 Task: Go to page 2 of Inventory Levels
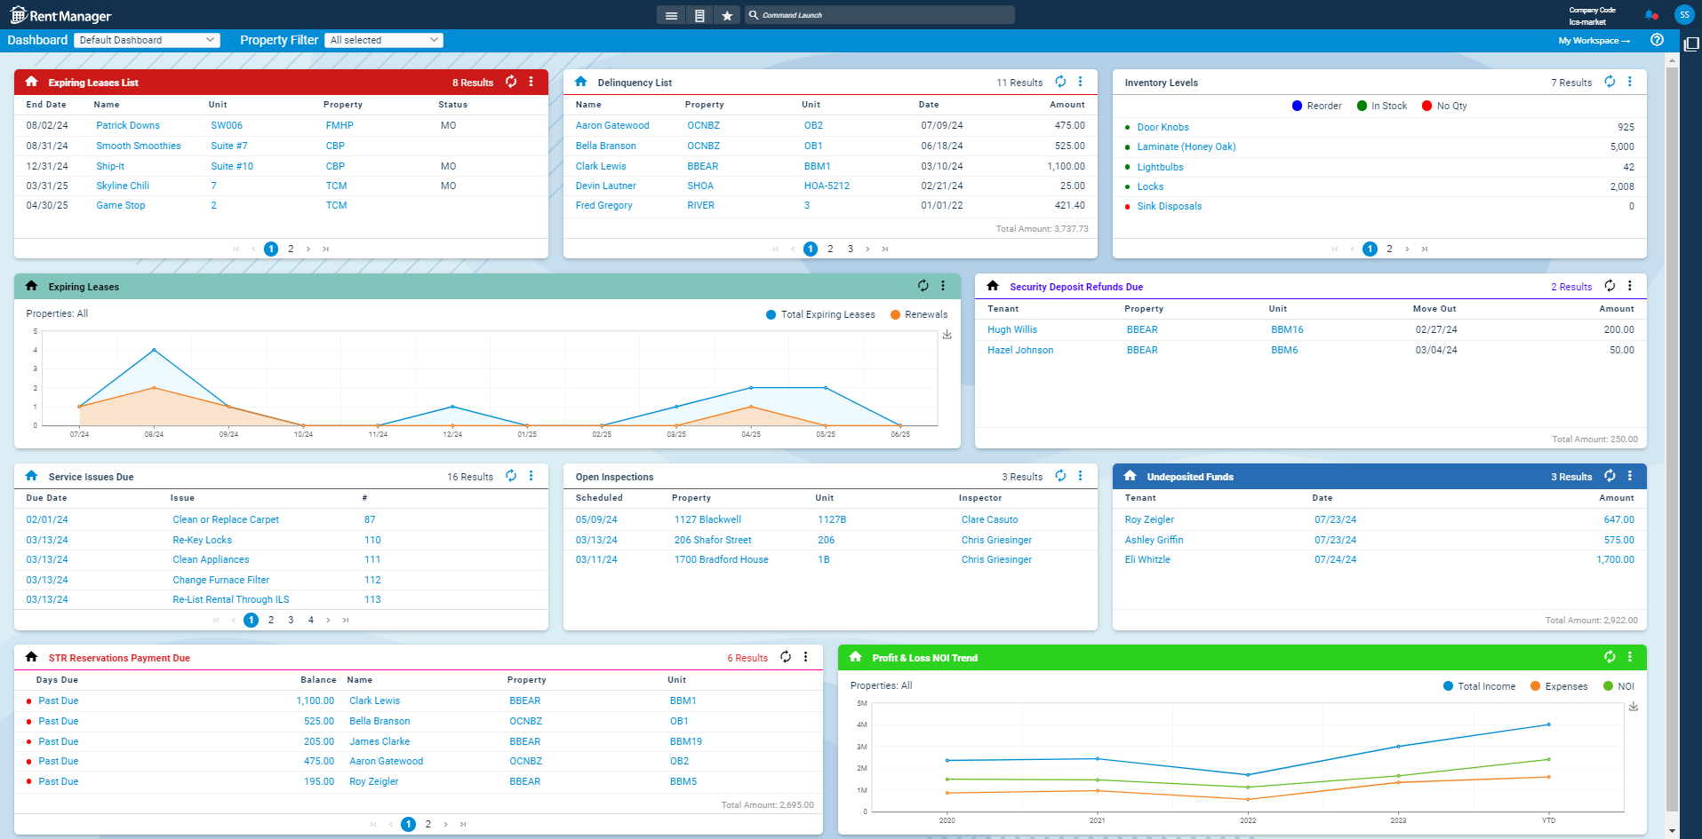[1389, 249]
